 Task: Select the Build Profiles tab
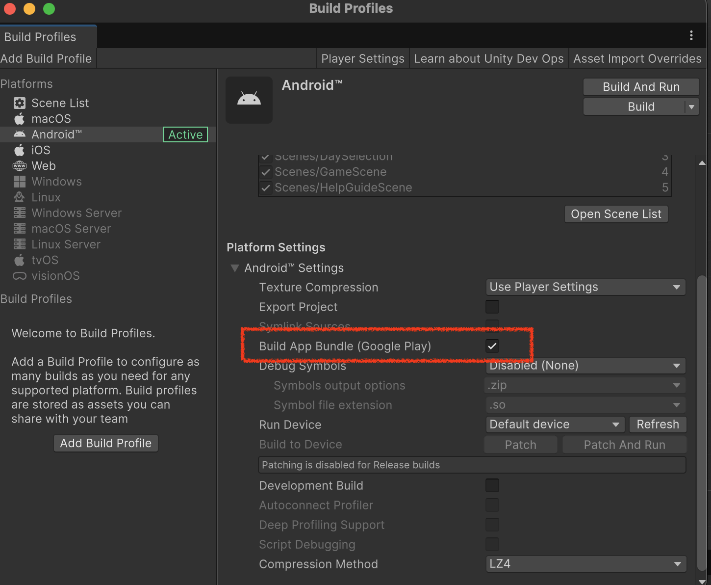click(48, 37)
